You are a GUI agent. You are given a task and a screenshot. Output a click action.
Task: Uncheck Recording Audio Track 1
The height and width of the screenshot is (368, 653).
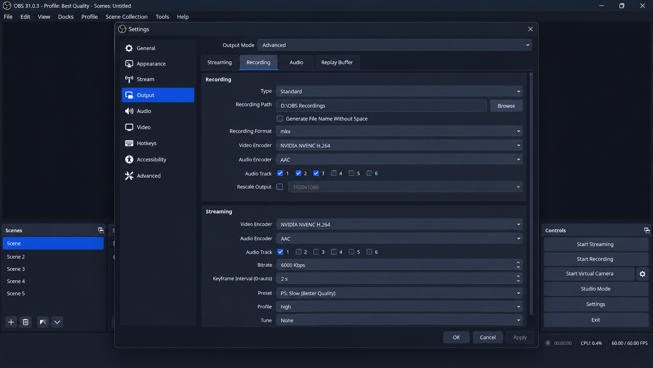click(280, 173)
